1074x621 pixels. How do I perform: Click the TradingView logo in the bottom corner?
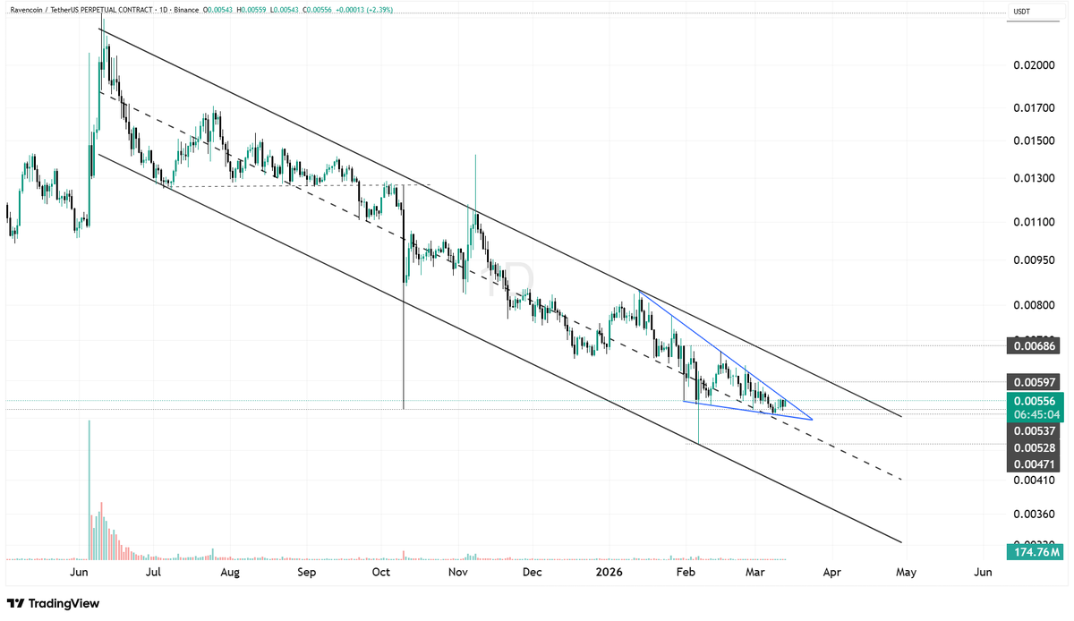54,604
